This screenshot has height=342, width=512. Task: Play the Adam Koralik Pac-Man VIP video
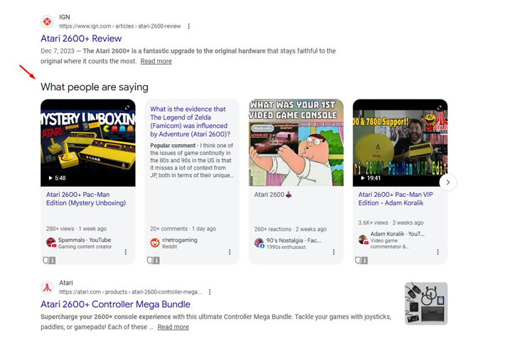400,143
